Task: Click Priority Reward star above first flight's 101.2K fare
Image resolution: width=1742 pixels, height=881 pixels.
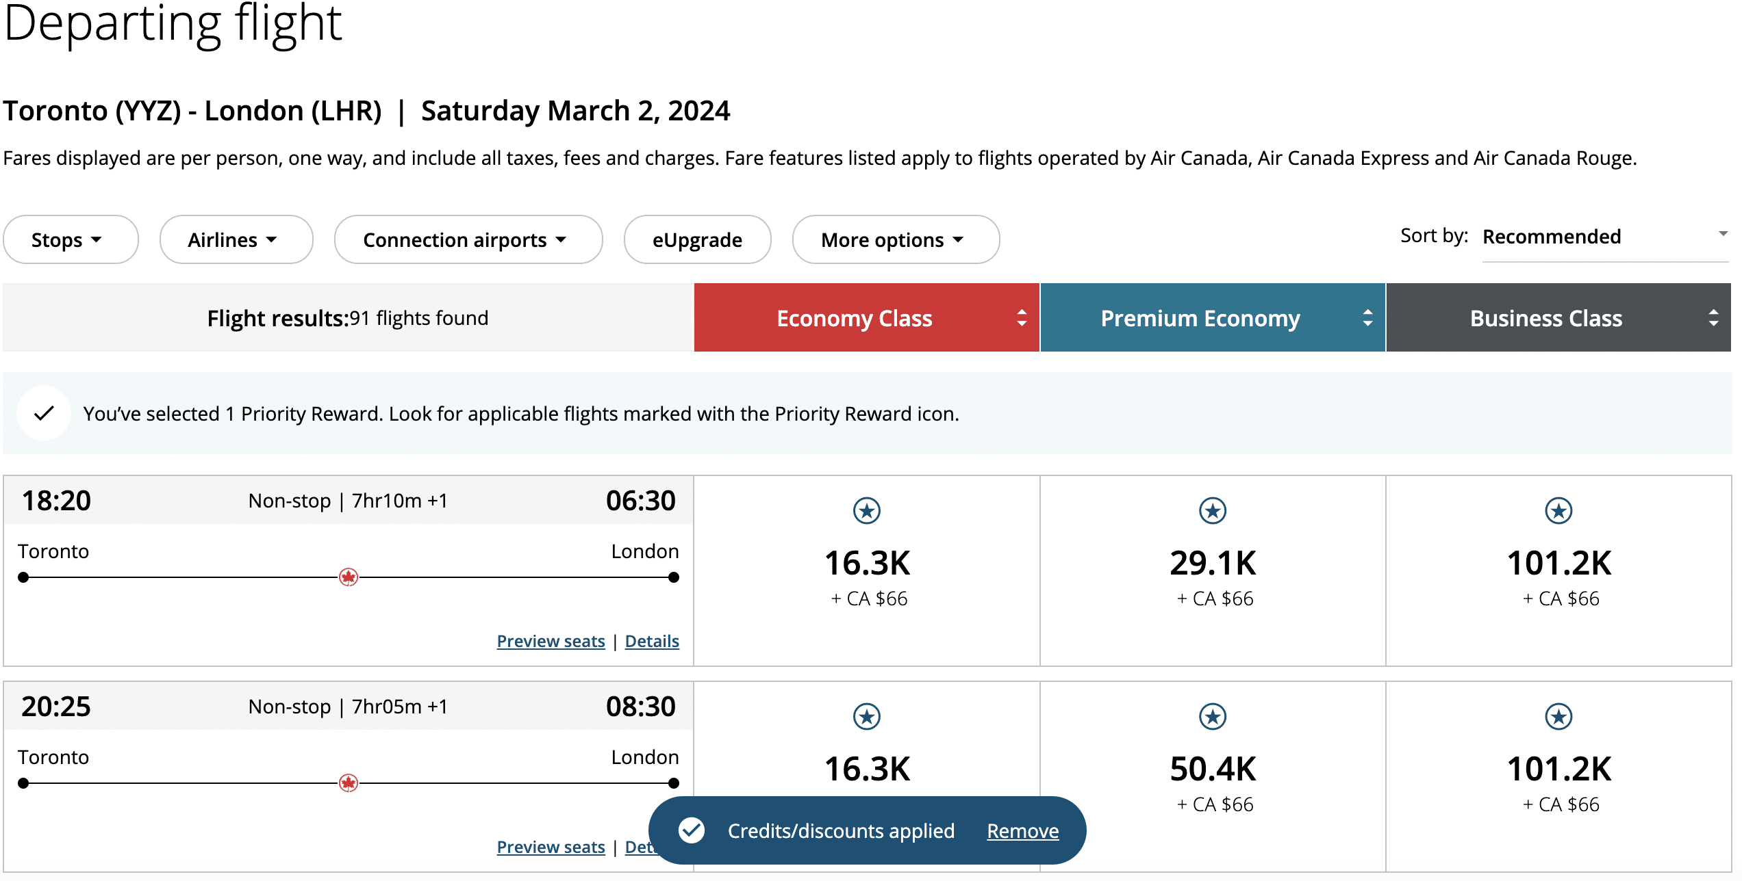Action: 1558,511
